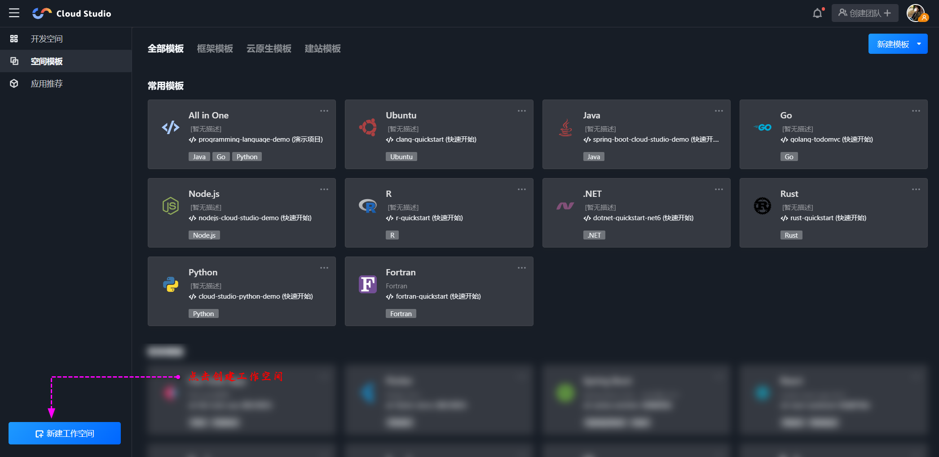Click the Fortran logo icon

(368, 284)
